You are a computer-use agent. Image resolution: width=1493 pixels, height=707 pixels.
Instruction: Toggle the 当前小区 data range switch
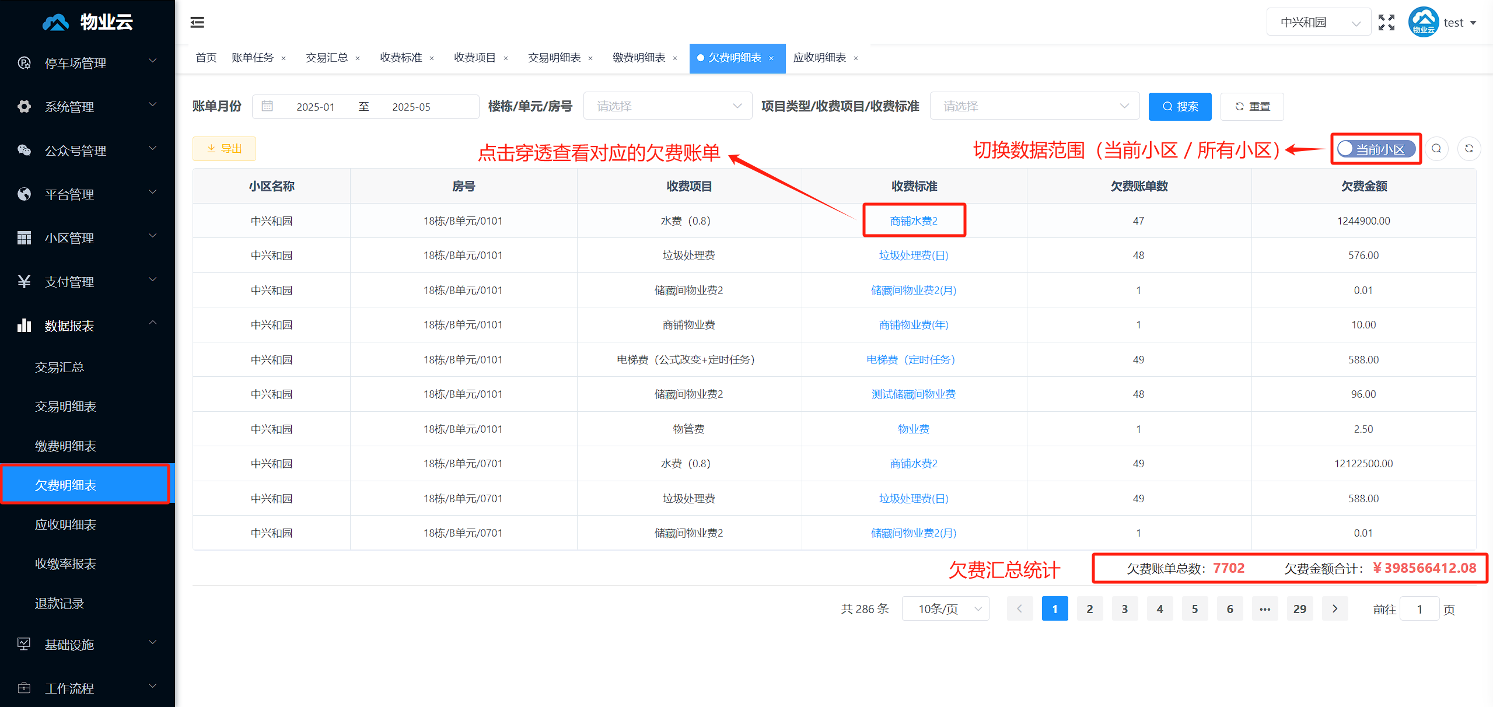(1376, 149)
